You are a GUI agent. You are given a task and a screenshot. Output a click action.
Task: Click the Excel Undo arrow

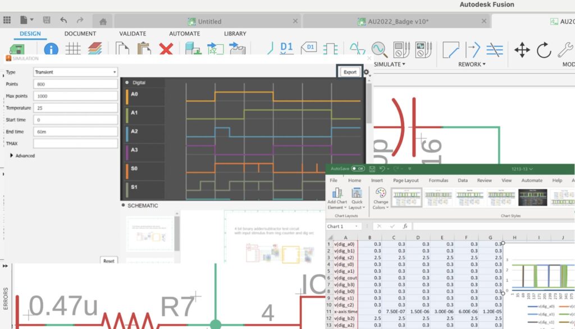[x=382, y=169]
